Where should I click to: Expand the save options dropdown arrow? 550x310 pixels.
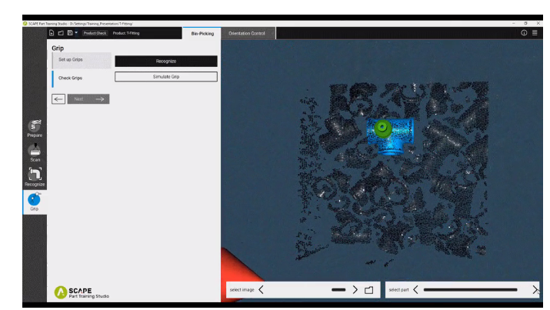(76, 33)
